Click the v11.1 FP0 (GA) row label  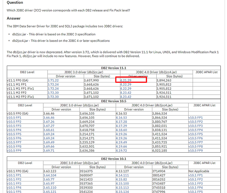(x=18, y=80)
